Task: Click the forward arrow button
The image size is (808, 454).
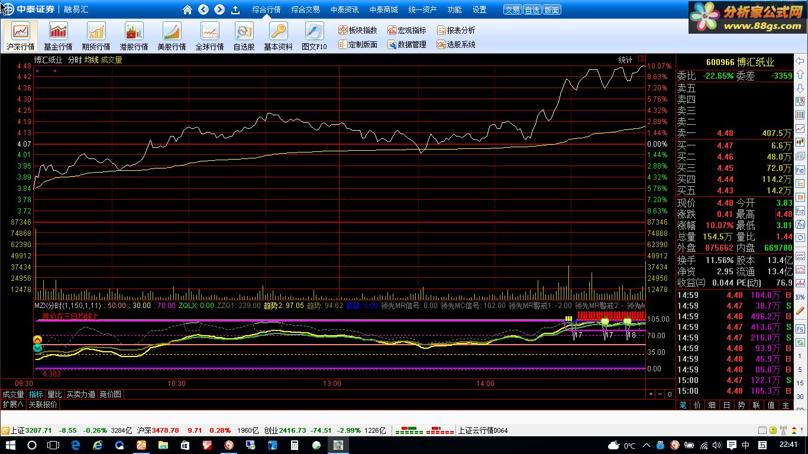Action: [x=219, y=9]
